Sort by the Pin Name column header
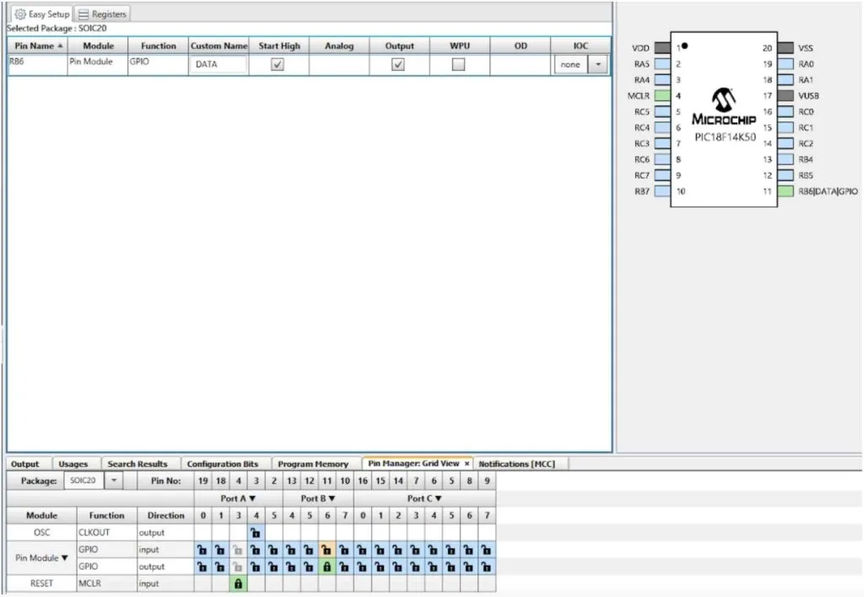This screenshot has width=864, height=597. (35, 46)
